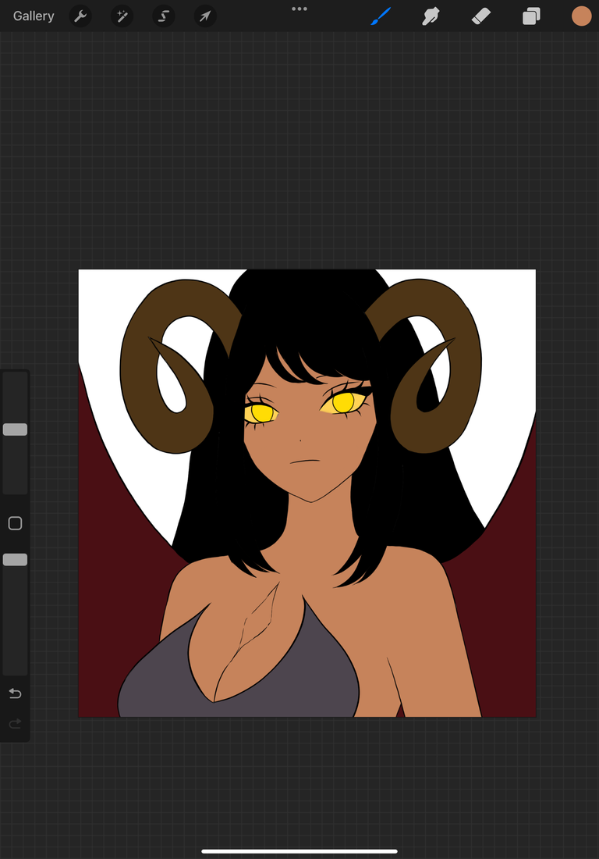Click the canvas artwork of the horned character
599x859 pixels.
307,493
